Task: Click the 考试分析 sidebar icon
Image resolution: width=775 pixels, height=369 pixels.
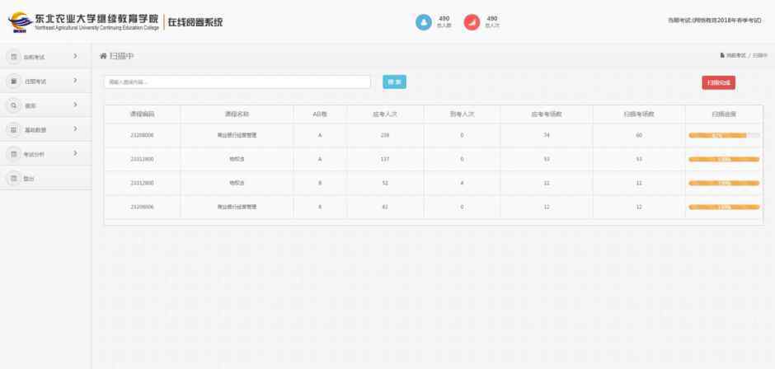Action: point(13,154)
